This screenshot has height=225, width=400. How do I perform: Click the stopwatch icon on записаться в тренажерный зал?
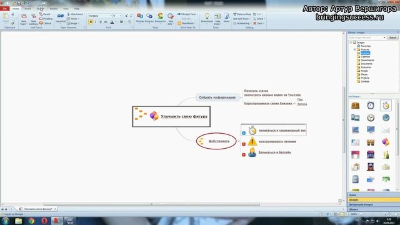coord(252,130)
